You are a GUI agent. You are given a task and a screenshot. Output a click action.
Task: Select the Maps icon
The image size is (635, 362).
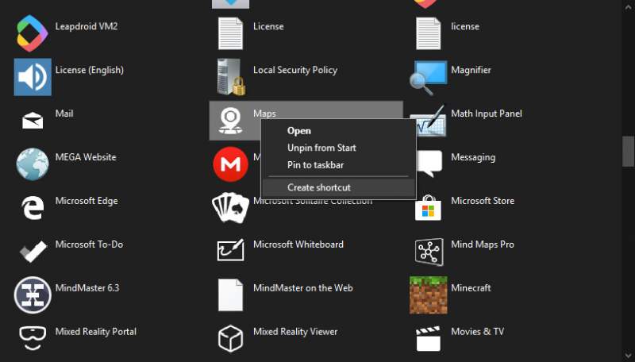tap(230, 121)
